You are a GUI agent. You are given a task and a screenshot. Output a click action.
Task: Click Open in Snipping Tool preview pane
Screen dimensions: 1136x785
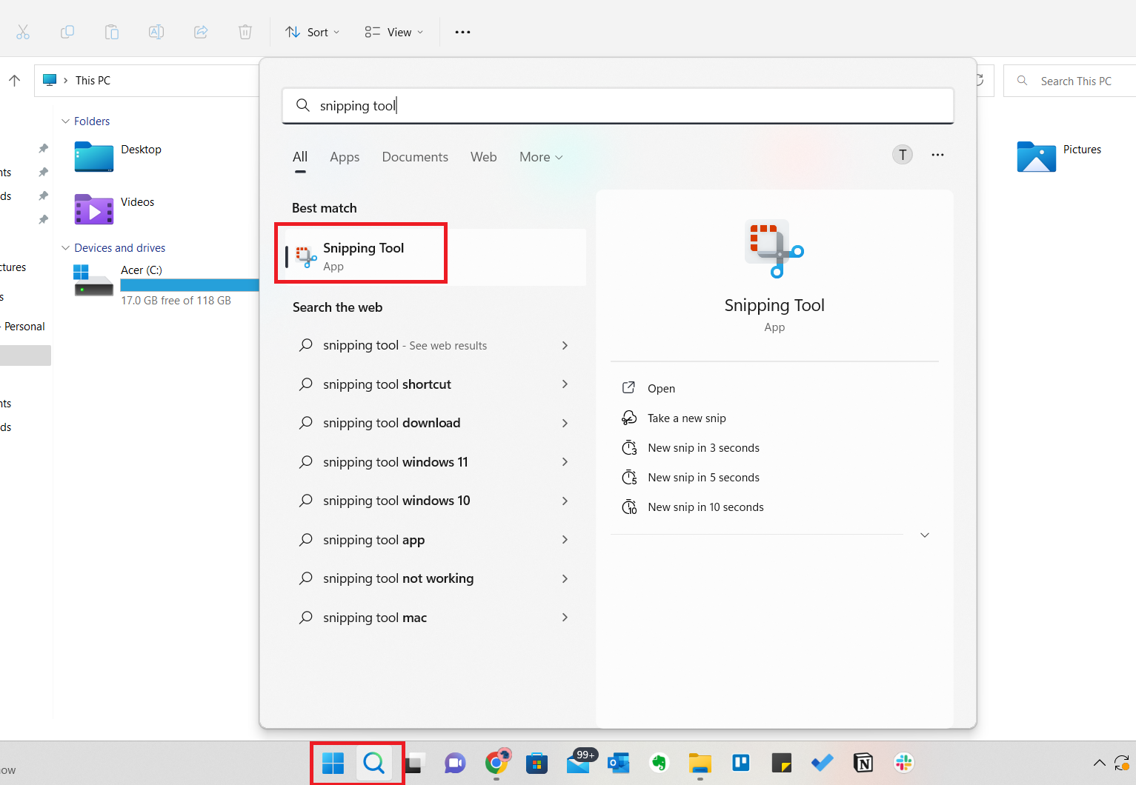point(648,389)
